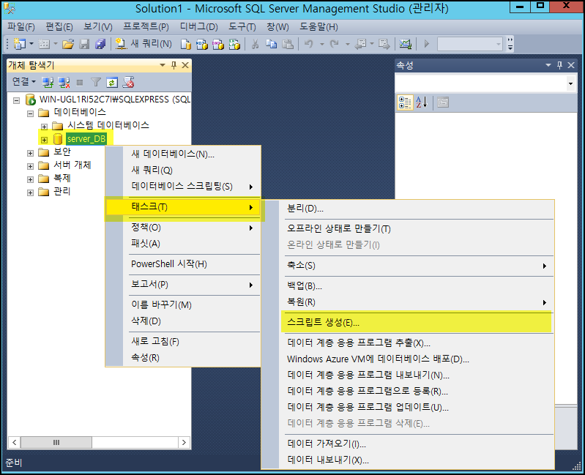
Task: Open the 파일(F) menu
Action: (x=21, y=27)
